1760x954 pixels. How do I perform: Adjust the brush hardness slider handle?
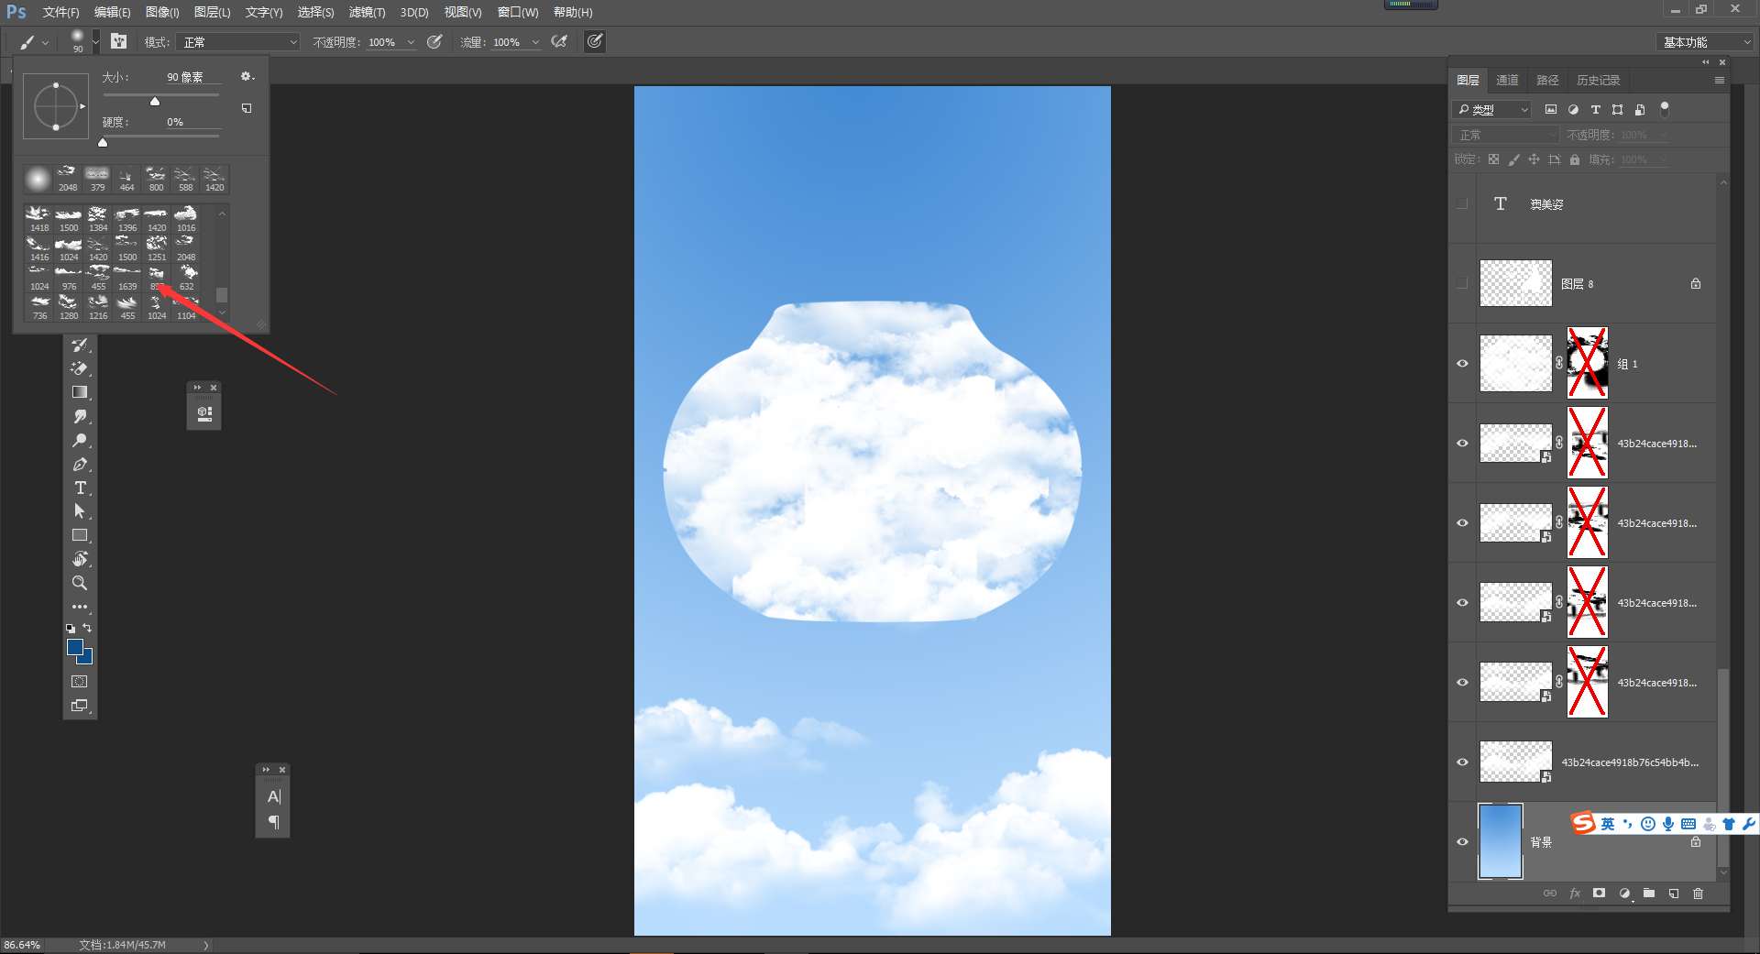click(x=103, y=143)
